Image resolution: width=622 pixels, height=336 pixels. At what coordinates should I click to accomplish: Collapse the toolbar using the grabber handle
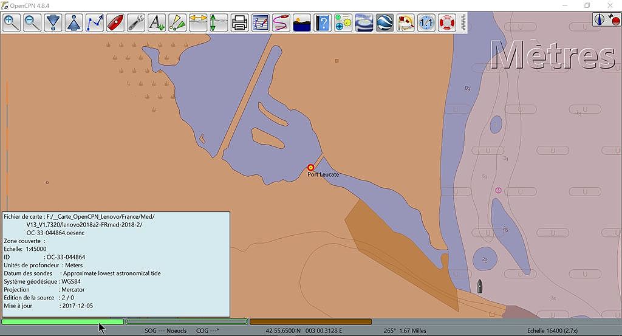(x=463, y=22)
